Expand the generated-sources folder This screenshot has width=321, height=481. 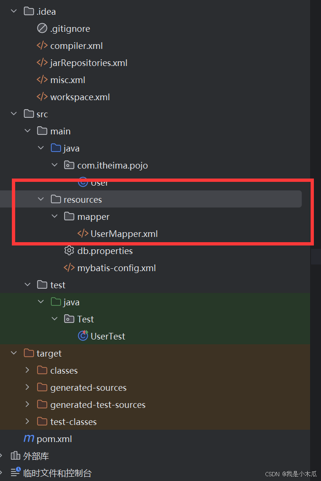pos(27,387)
